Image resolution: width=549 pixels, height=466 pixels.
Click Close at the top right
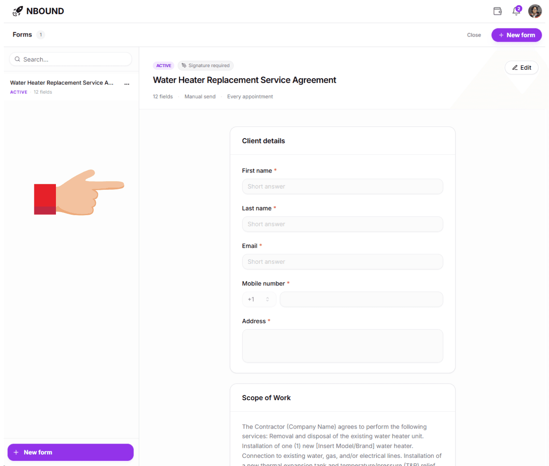(474, 35)
